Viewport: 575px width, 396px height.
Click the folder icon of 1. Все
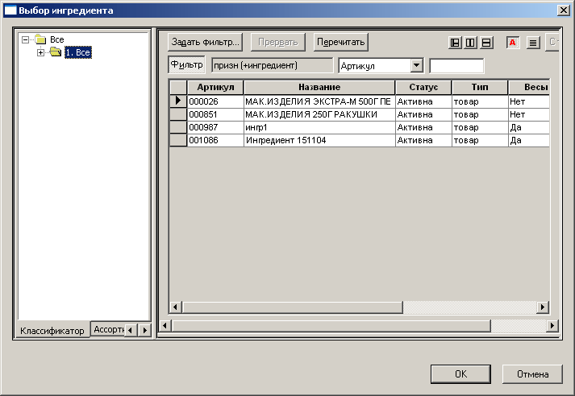click(x=56, y=52)
